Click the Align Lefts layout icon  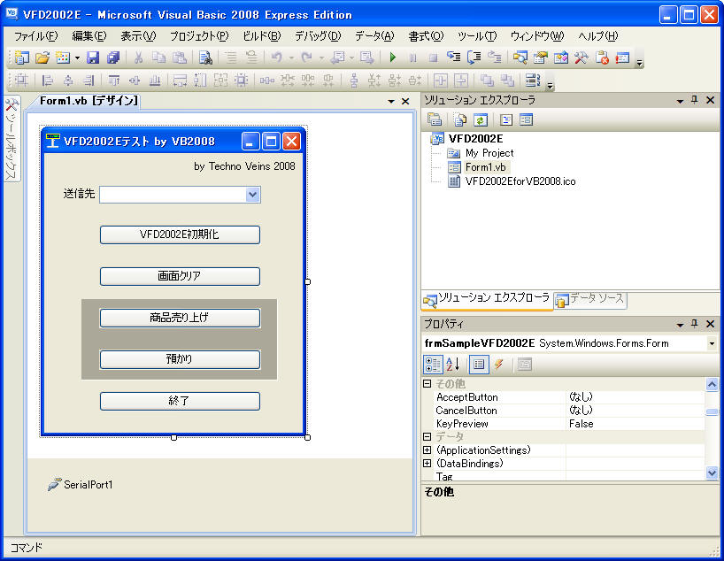click(x=48, y=81)
